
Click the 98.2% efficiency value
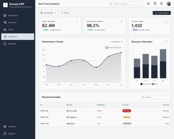point(93,26)
